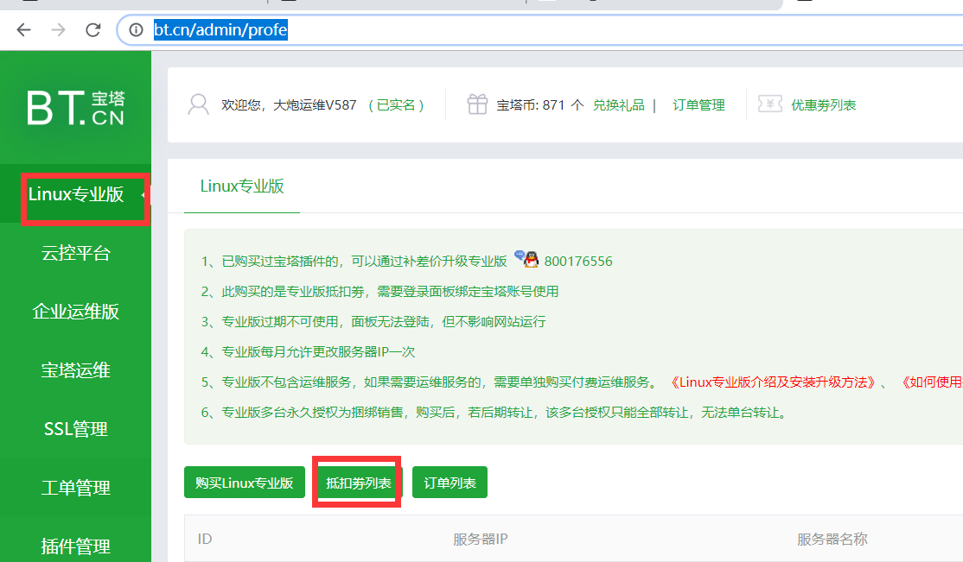Click the BT.CN logo
This screenshot has width=963, height=562.
(75, 107)
